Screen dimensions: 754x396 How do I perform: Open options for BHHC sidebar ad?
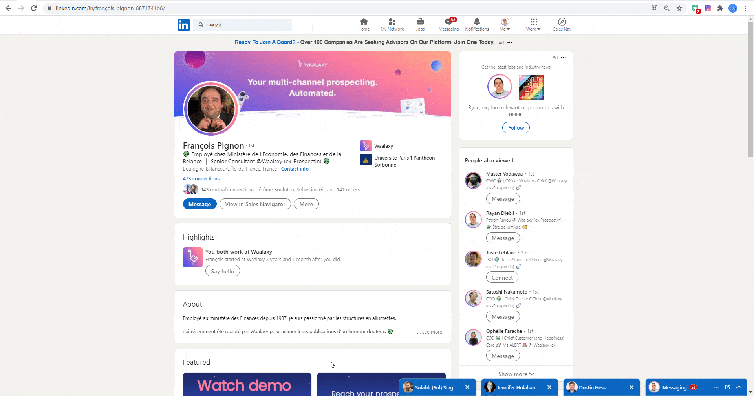[x=564, y=58]
